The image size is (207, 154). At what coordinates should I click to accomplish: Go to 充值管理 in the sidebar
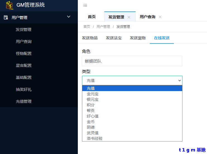pyautogui.click(x=24, y=101)
